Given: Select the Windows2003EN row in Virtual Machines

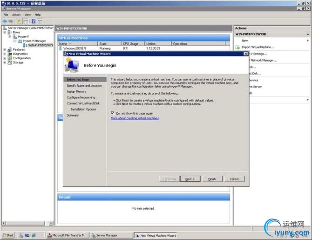Looking at the screenshot, I should (143, 48).
